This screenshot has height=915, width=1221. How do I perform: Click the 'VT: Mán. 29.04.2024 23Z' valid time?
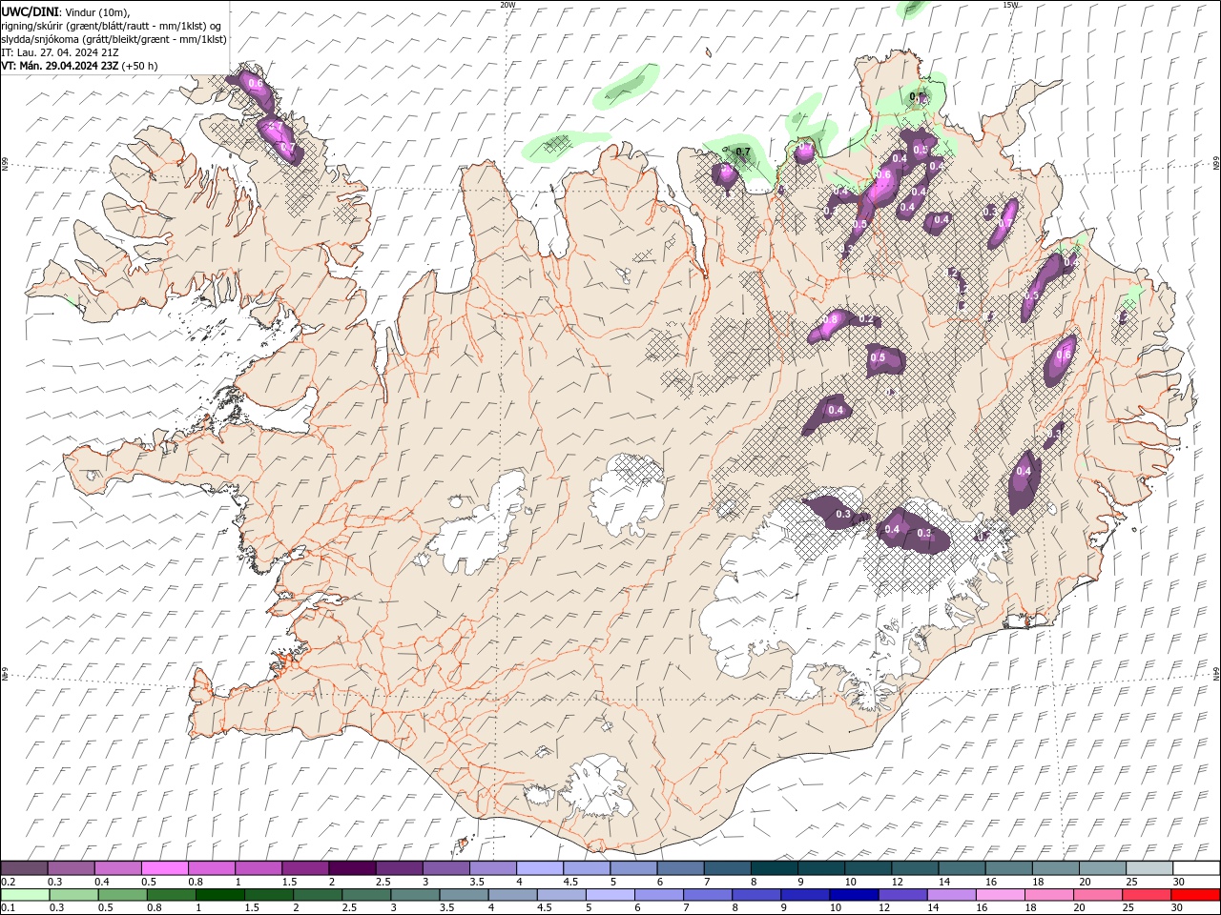[x=59, y=66]
